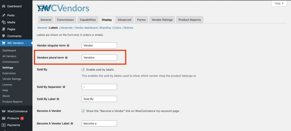Click the Comments speech bubble icon
Viewport: 291px width, 131px height.
[x=3, y=36]
